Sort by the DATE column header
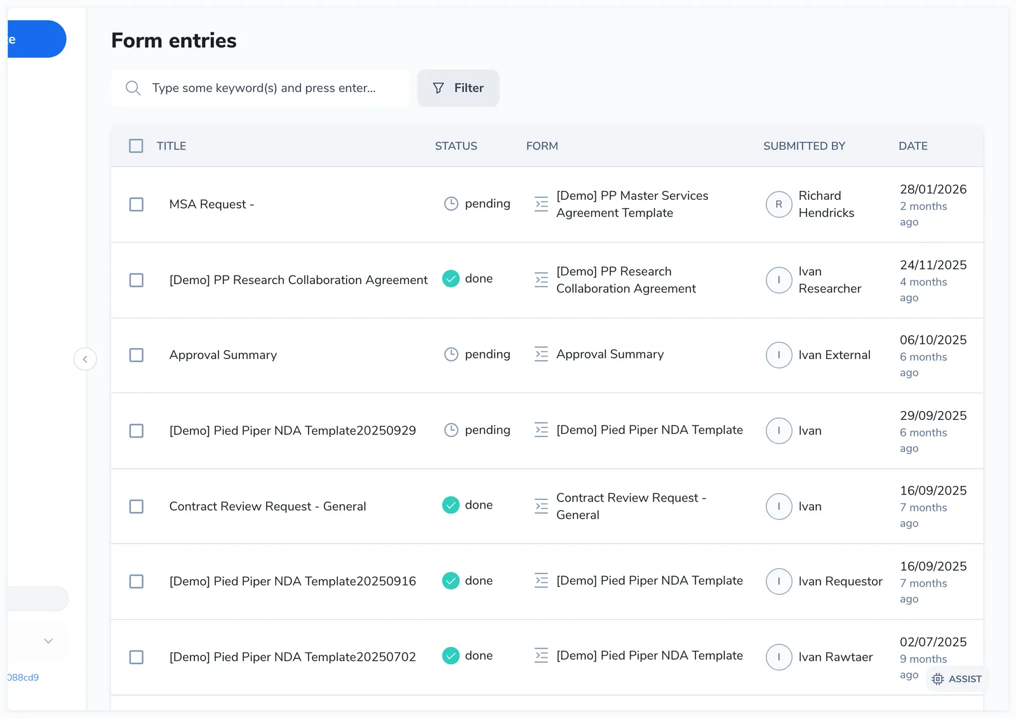 click(x=913, y=146)
